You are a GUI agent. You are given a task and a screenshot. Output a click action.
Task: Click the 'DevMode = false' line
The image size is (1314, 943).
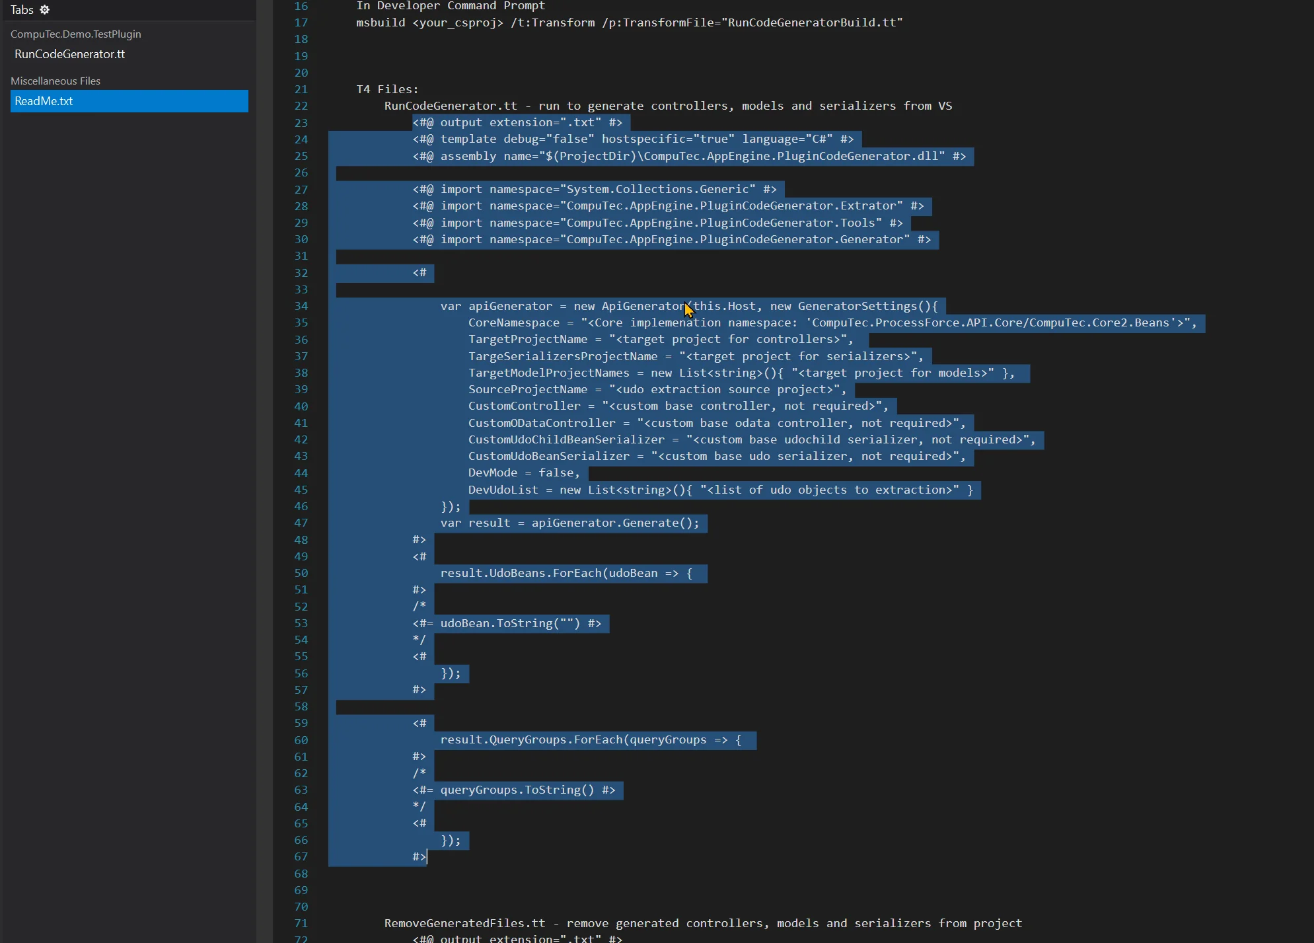pos(523,472)
